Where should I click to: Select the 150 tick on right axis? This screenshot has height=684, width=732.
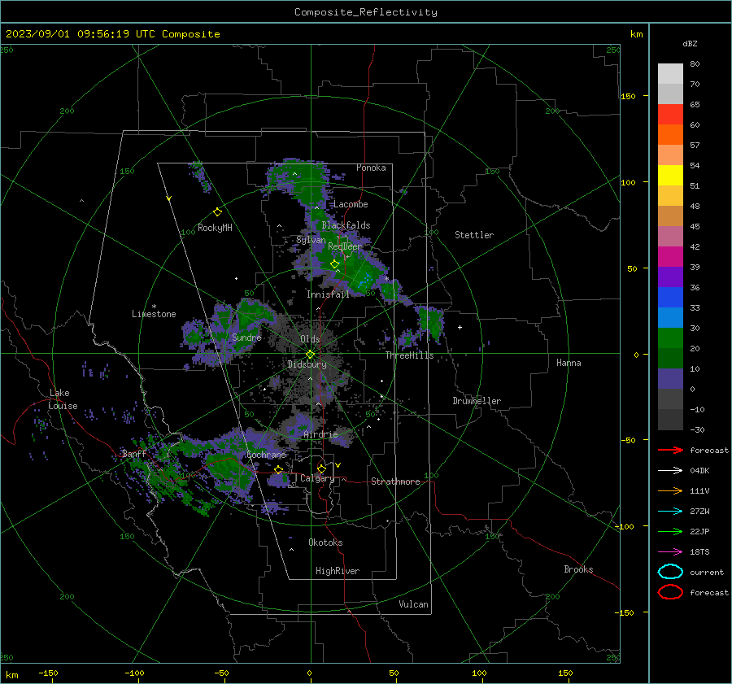628,96
